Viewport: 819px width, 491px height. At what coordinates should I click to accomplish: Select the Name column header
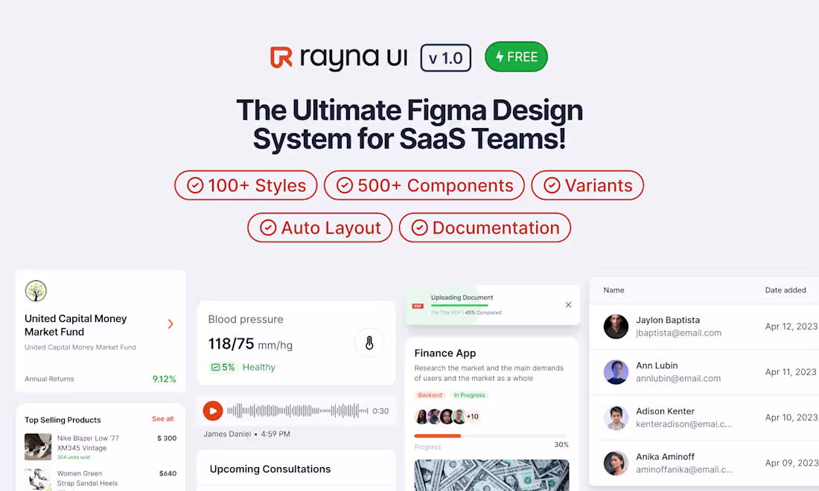(x=613, y=290)
